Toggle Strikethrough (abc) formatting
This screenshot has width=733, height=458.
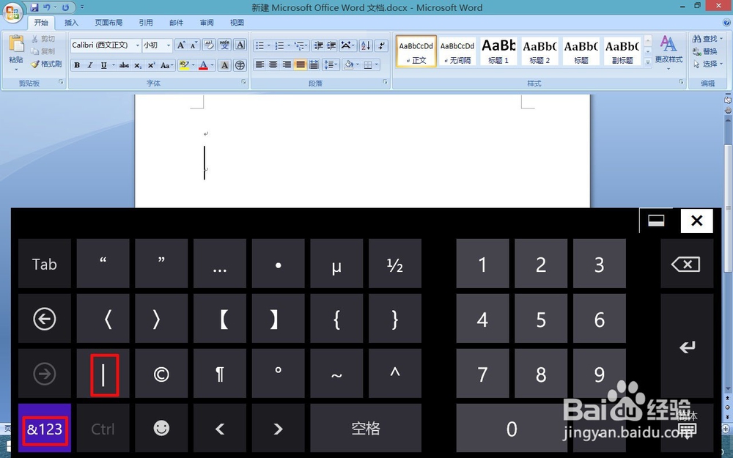point(124,65)
